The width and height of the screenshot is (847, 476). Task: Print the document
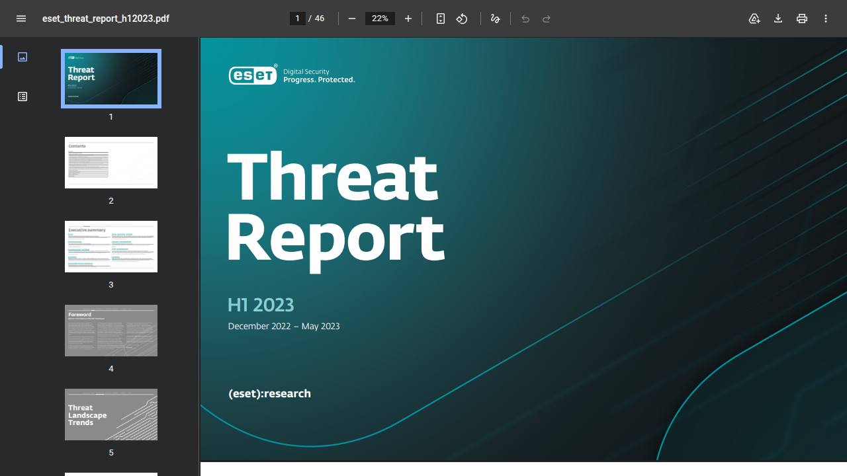[x=802, y=19]
